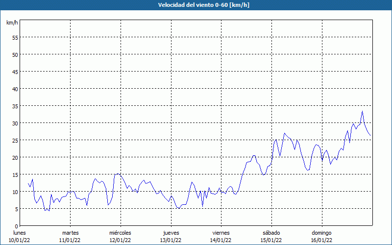The width and height of the screenshot is (392, 245).
Task: Click the 'lunes' day label
Action: click(20, 233)
